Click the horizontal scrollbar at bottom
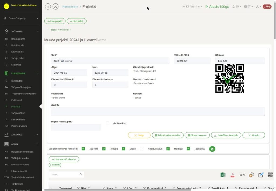276x191 pixels. (x=118, y=190)
